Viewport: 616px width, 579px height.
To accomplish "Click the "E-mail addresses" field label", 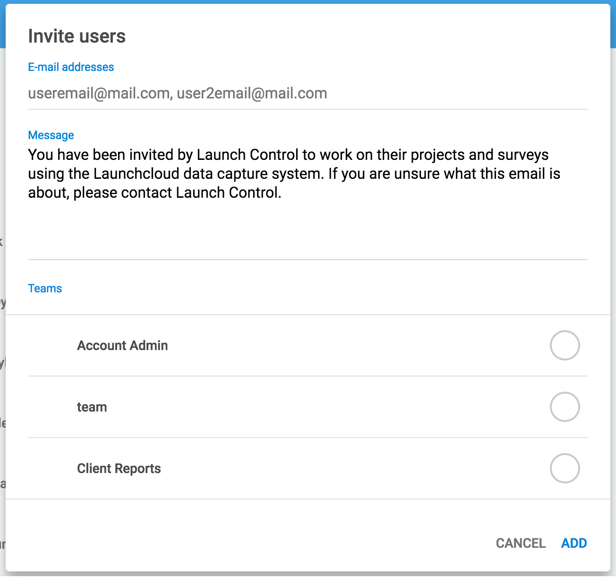I will coord(71,67).
